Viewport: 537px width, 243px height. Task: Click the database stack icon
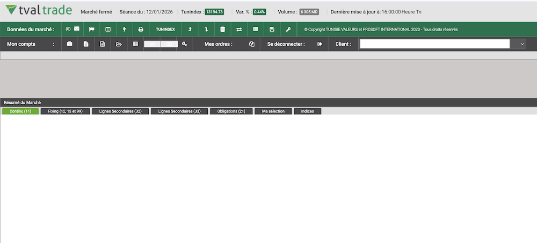tap(223, 29)
